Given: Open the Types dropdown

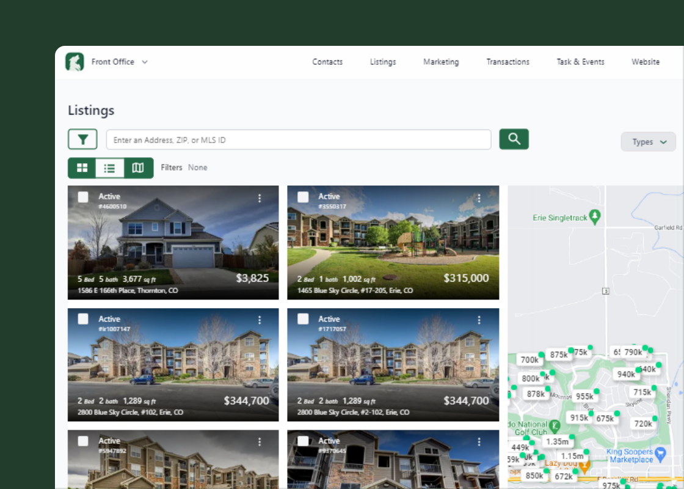Looking at the screenshot, I should coord(649,142).
